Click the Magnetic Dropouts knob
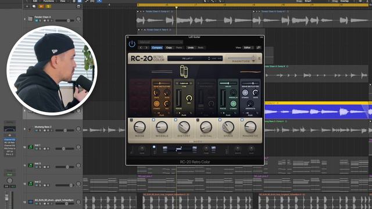The width and height of the screenshot is (372, 209). 250,103
